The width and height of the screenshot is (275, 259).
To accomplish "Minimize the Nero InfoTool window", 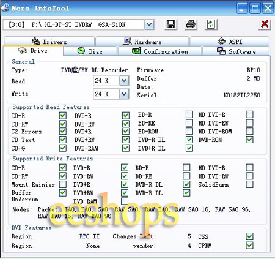I will point(242,9).
